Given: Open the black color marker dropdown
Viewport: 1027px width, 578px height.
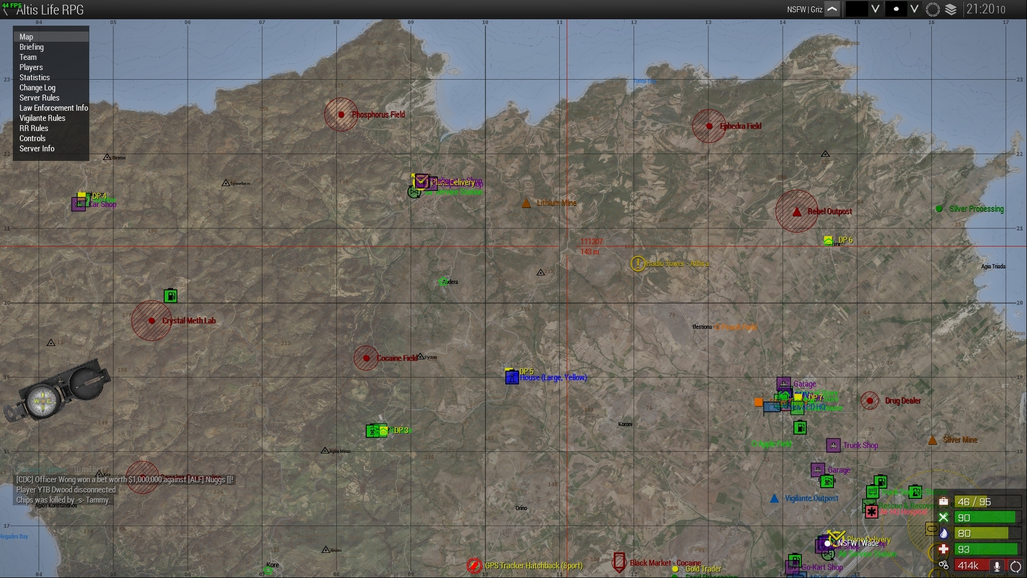Looking at the screenshot, I should pos(875,9).
